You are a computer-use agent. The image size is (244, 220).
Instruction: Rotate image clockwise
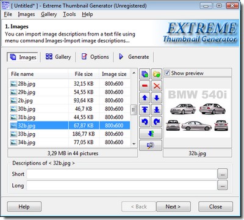pyautogui.click(x=157, y=122)
